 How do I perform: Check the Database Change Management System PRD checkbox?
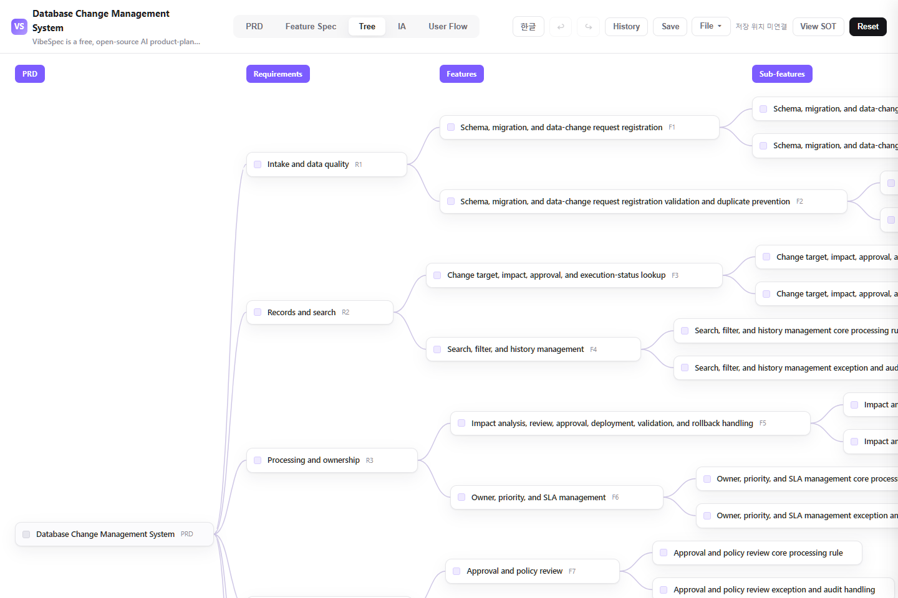click(26, 534)
